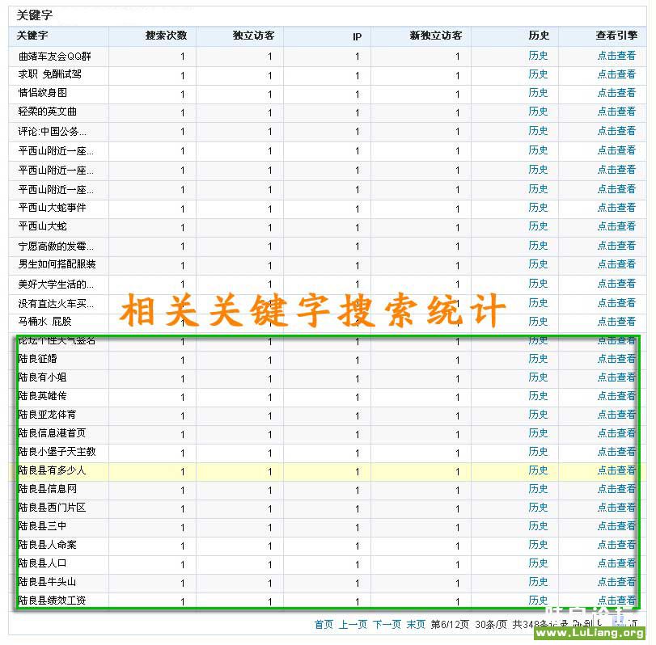Go to next page via 下一页
Viewport: 656px width, 645px height.
click(387, 625)
